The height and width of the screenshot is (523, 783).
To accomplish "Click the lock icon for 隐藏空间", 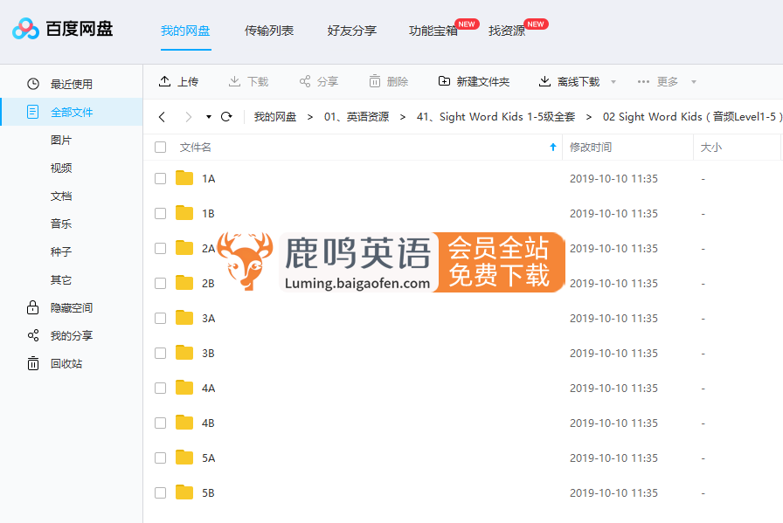I will pos(32,307).
